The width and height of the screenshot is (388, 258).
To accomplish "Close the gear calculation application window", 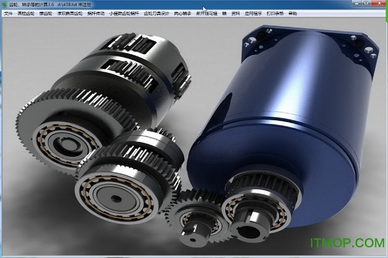I will 378,4.
